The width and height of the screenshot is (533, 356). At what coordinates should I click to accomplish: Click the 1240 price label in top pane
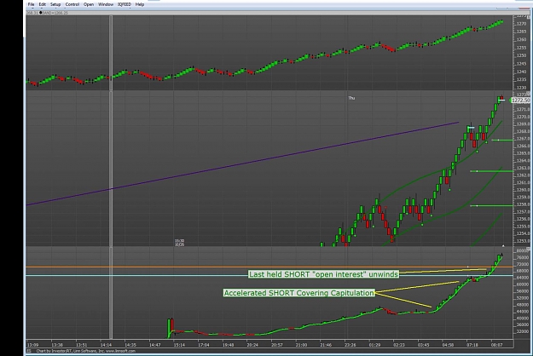(x=522, y=72)
